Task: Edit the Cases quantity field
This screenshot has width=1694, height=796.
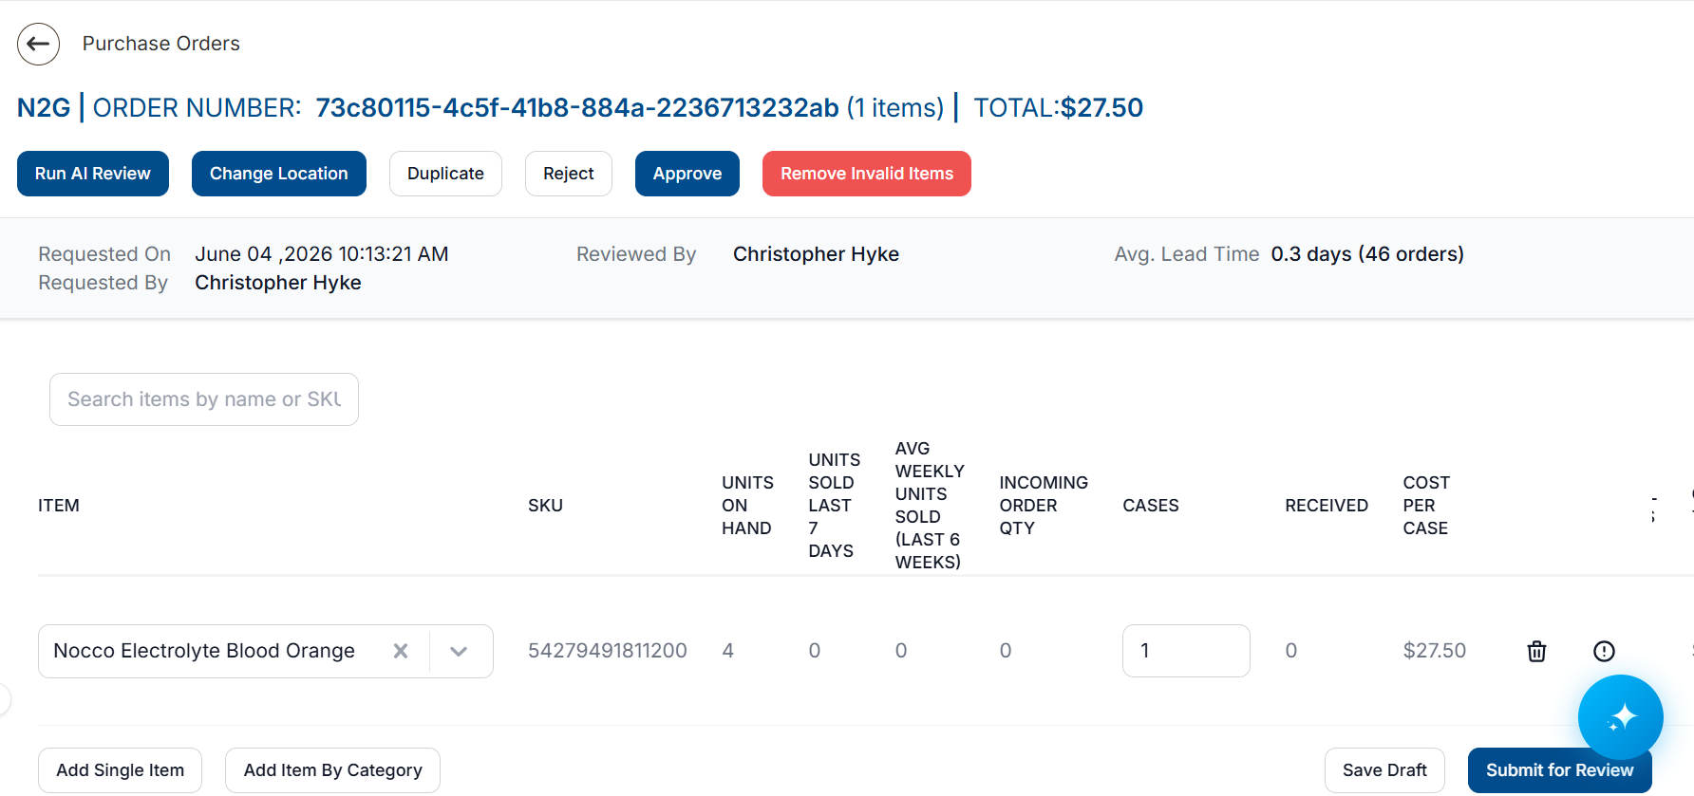Action: [x=1186, y=651]
